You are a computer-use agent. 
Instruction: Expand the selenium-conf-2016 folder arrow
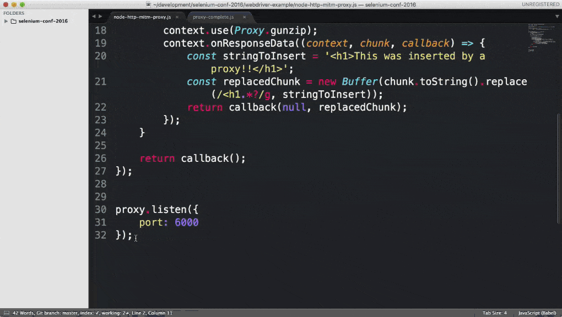pos(6,21)
